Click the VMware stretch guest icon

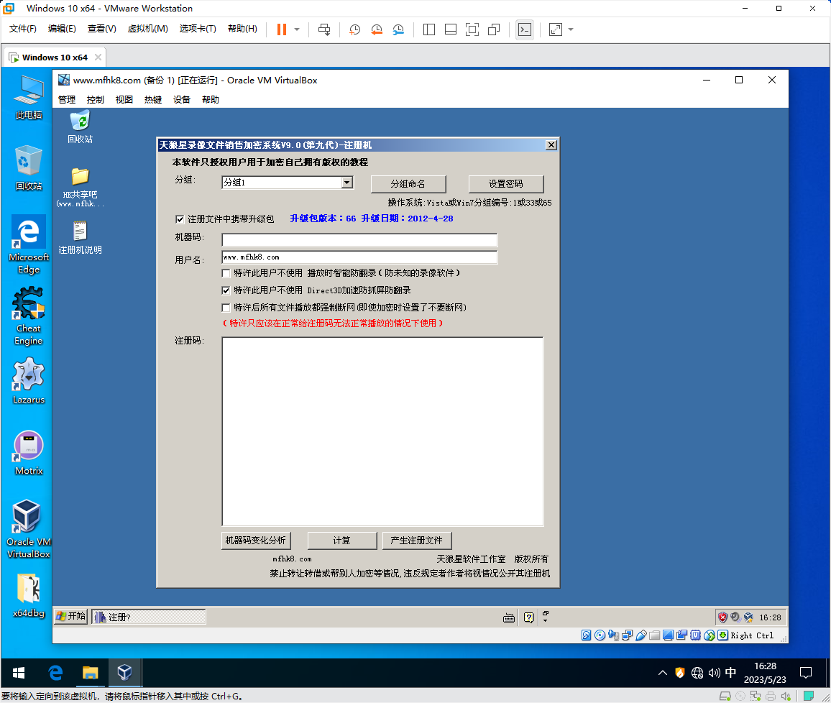(556, 29)
